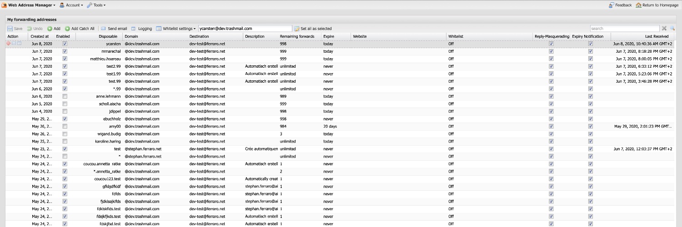The height and width of the screenshot is (227, 682).
Task: Click the '20 days' expire cell
Action: (330, 126)
